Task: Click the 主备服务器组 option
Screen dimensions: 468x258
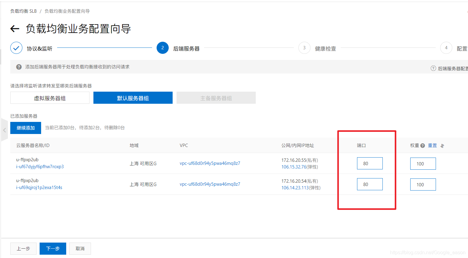Action: [x=216, y=97]
